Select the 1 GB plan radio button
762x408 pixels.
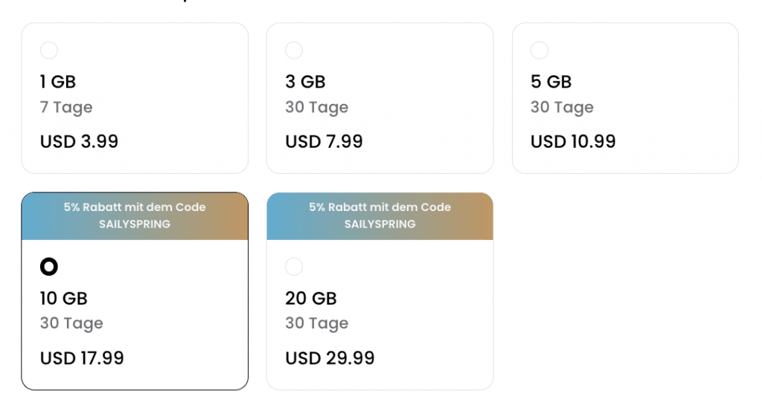tap(49, 51)
